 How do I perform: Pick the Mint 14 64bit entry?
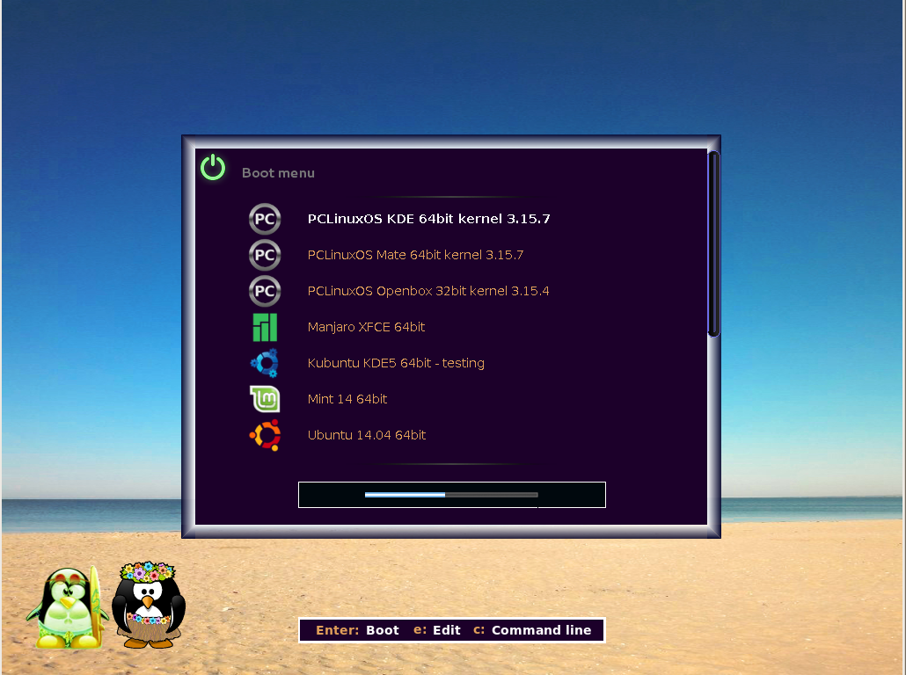[347, 399]
